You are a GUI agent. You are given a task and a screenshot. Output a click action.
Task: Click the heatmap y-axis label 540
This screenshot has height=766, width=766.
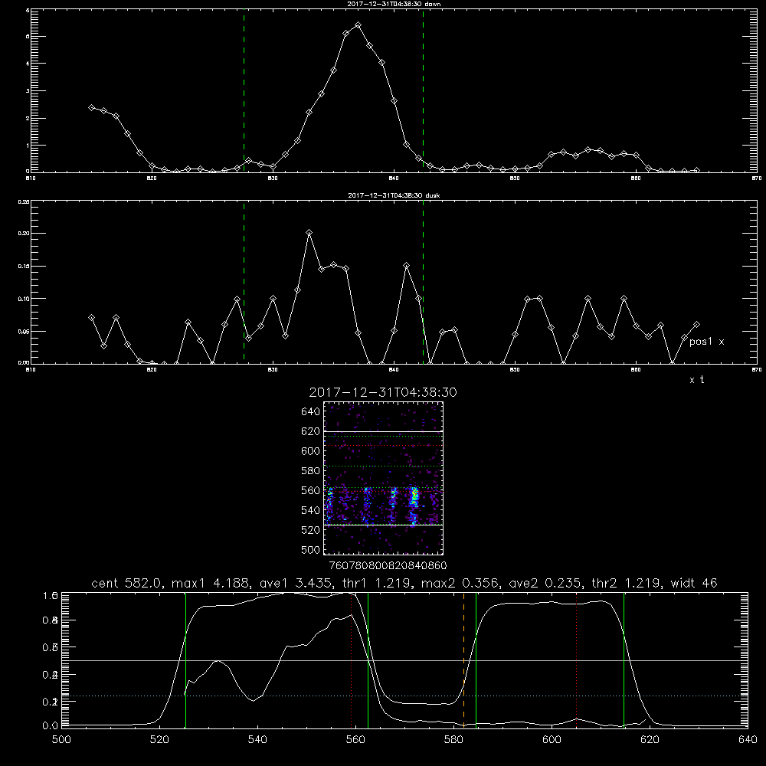pos(310,510)
